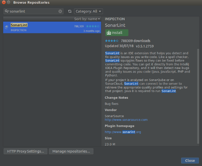This screenshot has width=202, height=166.
Task: Open the sonarlint.org plugin homepage link
Action: pos(123,132)
